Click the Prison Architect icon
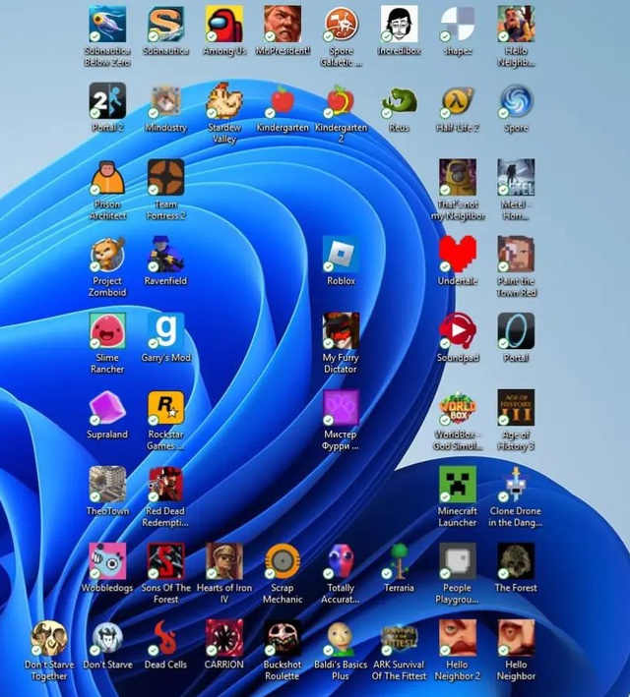 (107, 177)
